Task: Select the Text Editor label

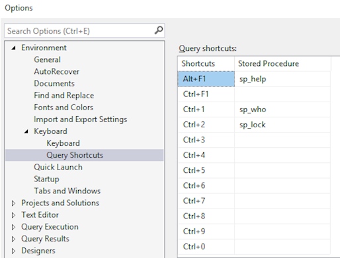Action: pyautogui.click(x=40, y=215)
